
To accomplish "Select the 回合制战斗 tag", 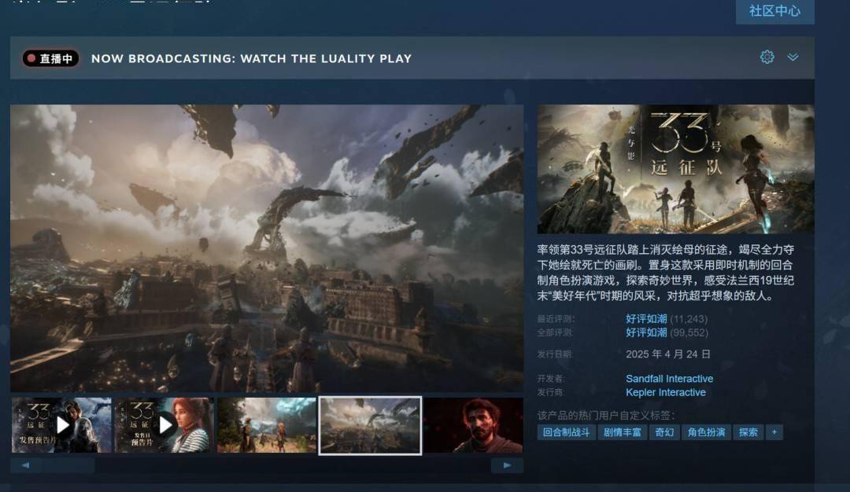I will point(566,432).
